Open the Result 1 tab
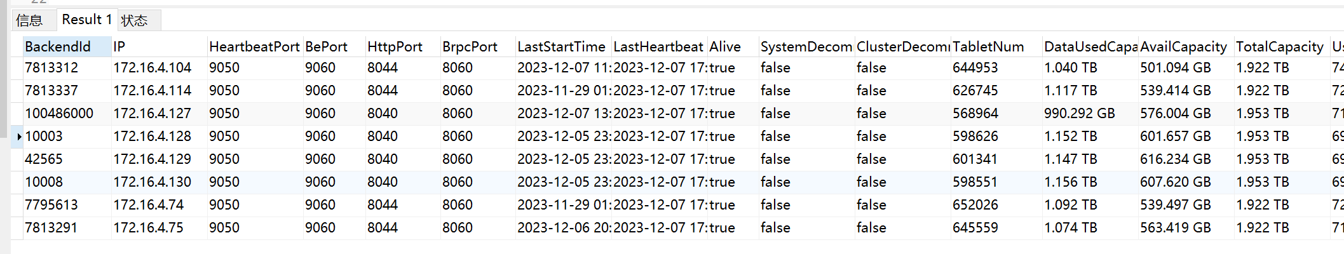The width and height of the screenshot is (1344, 254). [x=87, y=20]
